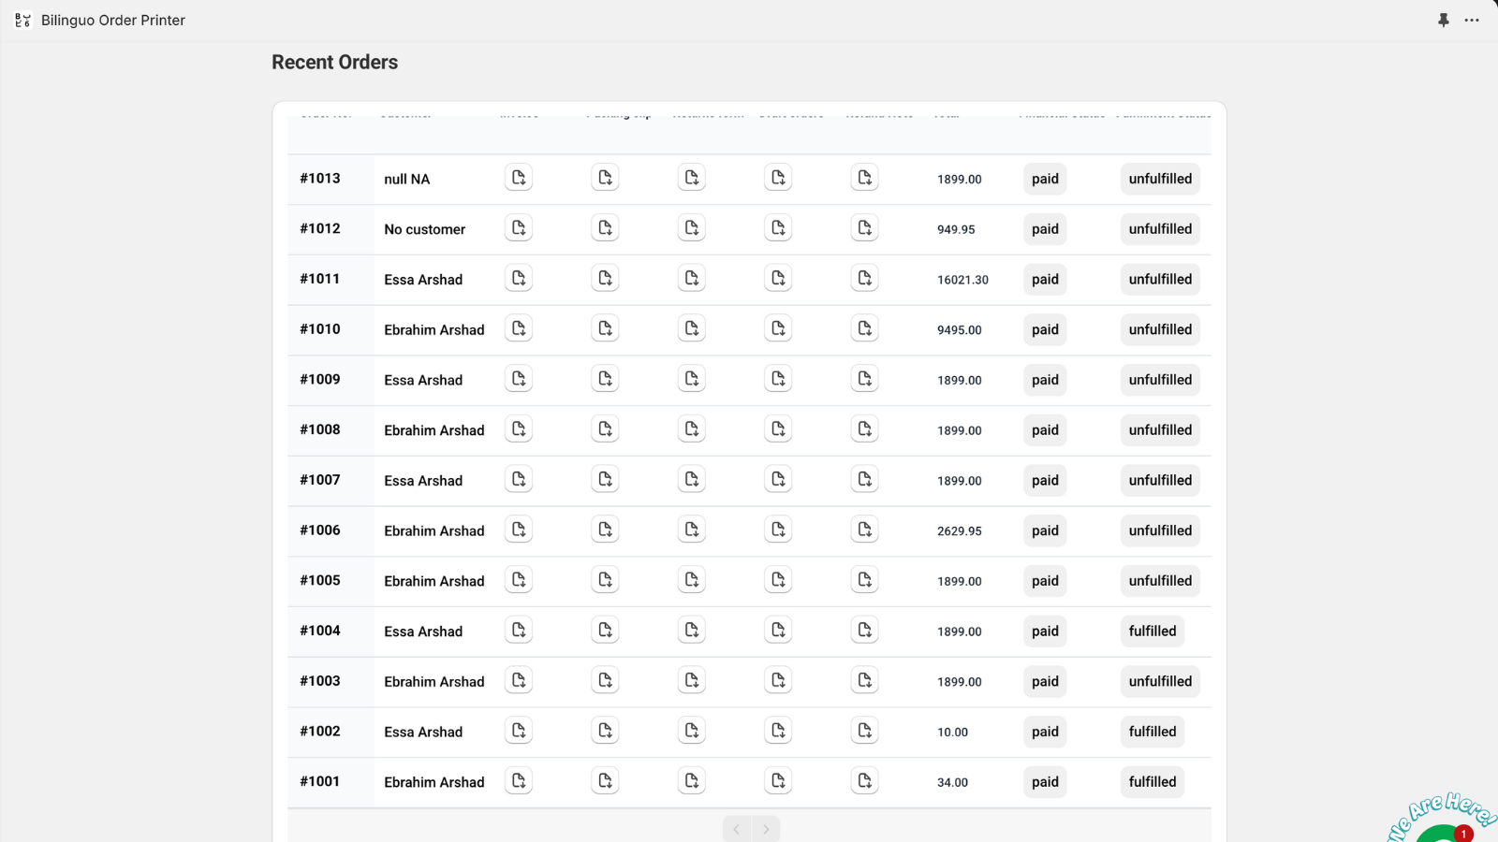Download the packing slip for order #1012
Screen dimensions: 1498x842
point(605,227)
